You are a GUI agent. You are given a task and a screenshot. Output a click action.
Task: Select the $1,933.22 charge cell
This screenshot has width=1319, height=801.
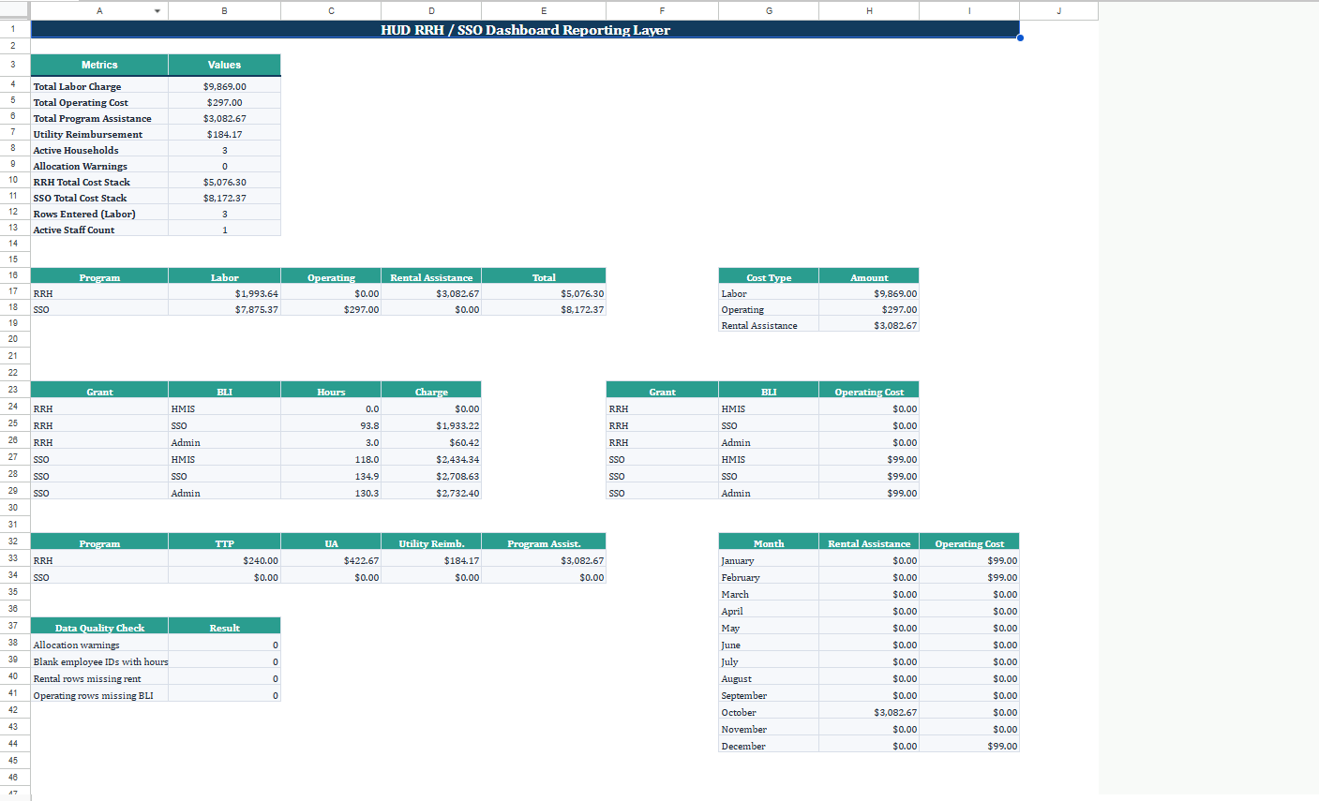coord(431,425)
